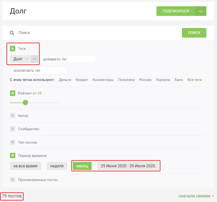
Task: Click the добавить тег input field
Action: tap(69, 59)
